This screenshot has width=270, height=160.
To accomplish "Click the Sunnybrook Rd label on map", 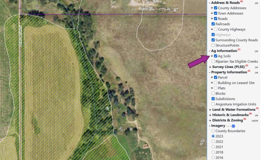I will pos(20,36).
